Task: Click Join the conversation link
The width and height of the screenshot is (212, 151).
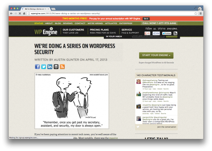Action: [x=166, y=127]
